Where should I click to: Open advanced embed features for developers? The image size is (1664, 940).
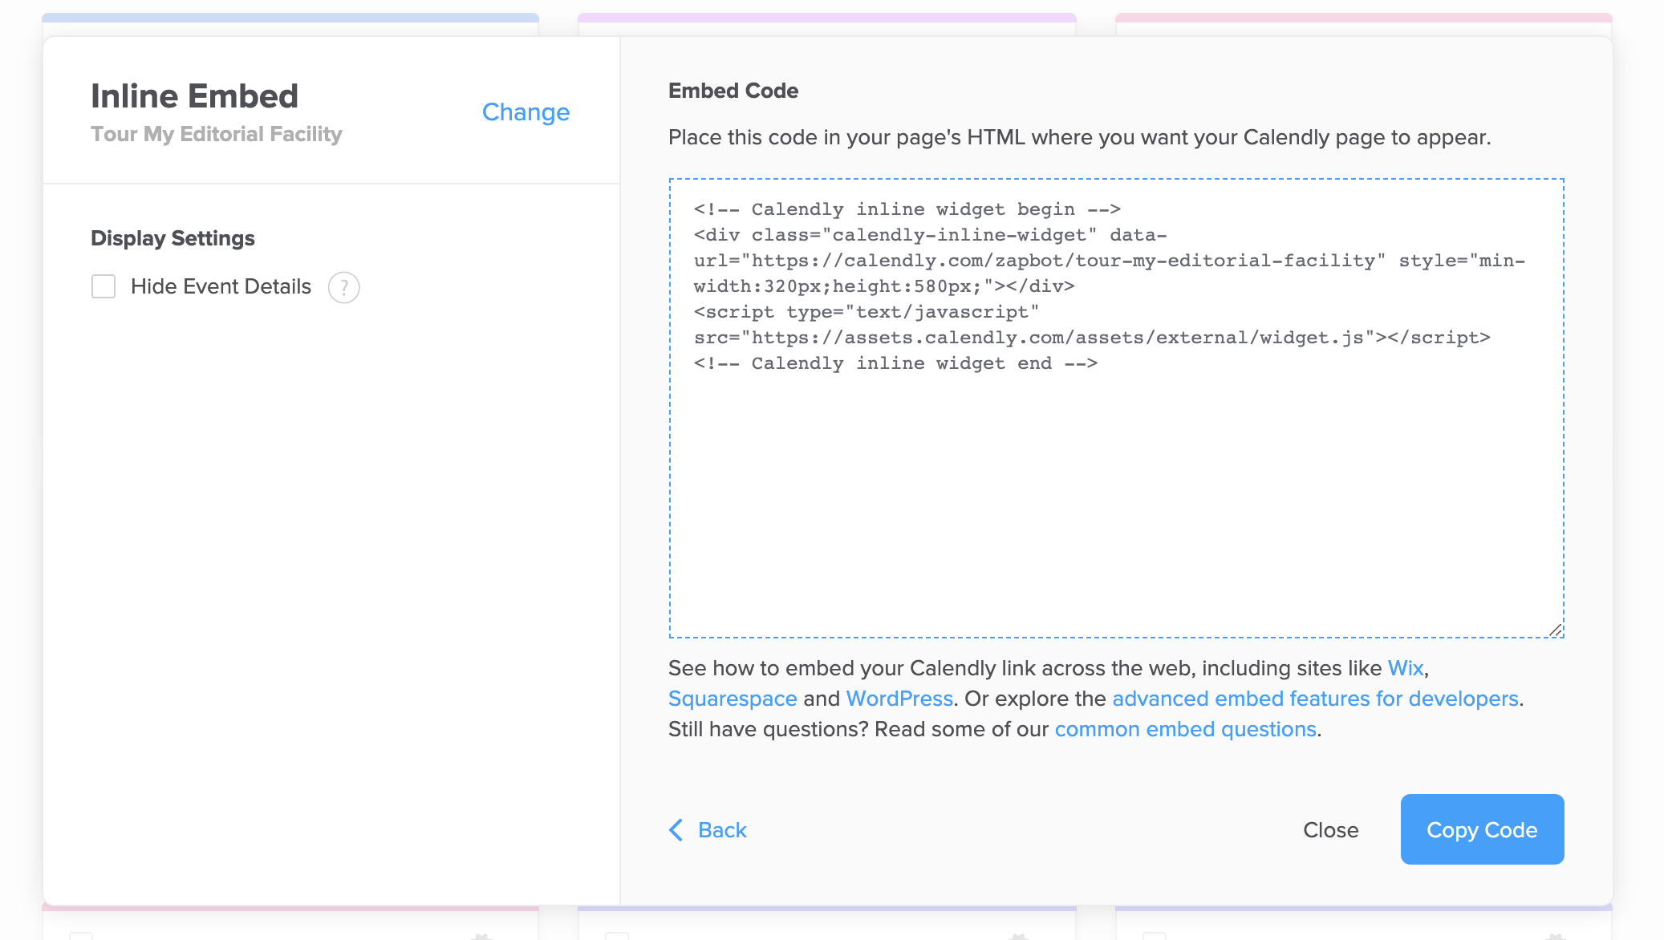1315,699
